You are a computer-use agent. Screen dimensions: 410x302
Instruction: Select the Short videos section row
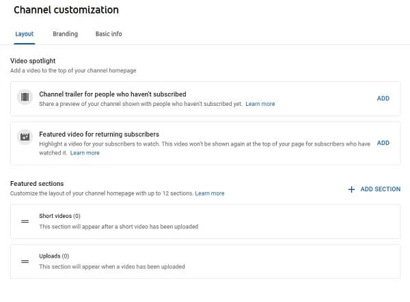tap(205, 221)
